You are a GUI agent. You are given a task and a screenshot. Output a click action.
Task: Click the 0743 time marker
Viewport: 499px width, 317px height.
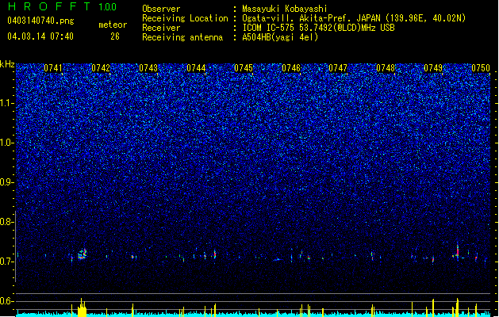[x=148, y=68]
